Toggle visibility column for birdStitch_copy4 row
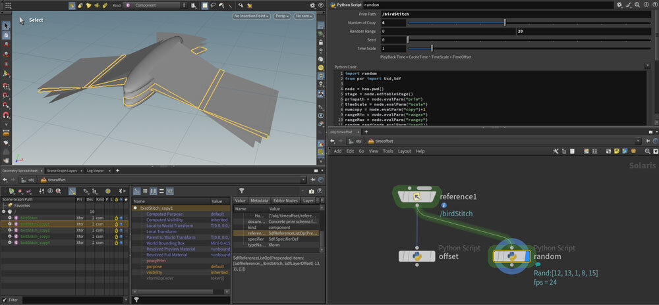The height and width of the screenshot is (305, 659). pyautogui.click(x=121, y=243)
